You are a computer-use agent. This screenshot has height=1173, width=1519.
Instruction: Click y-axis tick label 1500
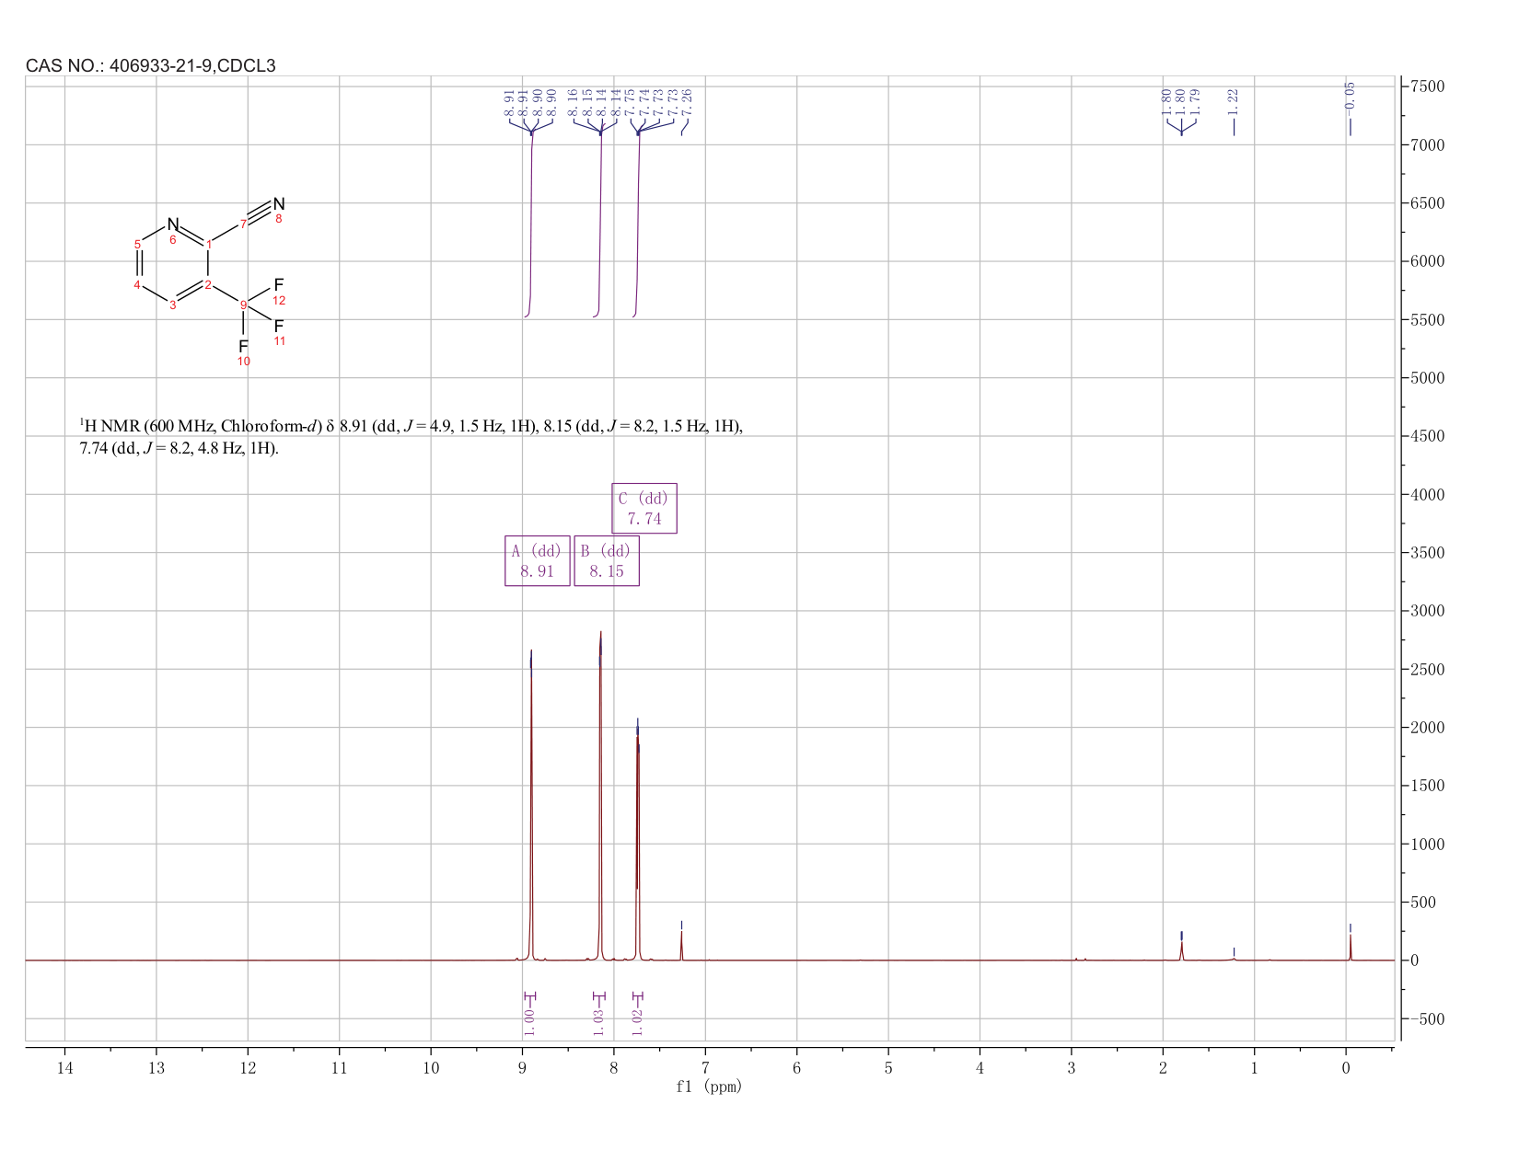tap(1427, 786)
